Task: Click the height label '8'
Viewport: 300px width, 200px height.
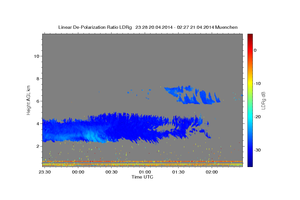Action: pos(37,78)
